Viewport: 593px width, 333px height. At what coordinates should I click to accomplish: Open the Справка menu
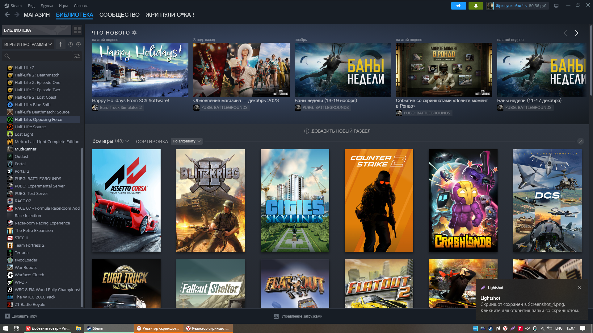coord(81,6)
